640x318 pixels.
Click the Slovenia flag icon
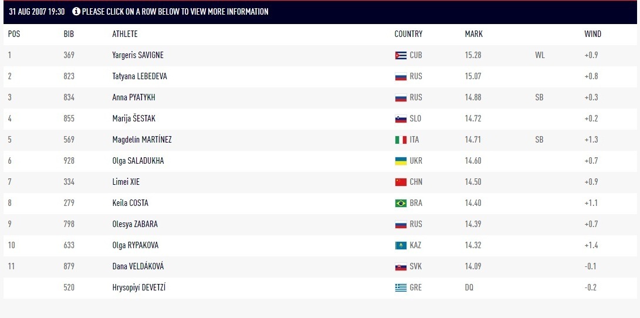point(401,119)
